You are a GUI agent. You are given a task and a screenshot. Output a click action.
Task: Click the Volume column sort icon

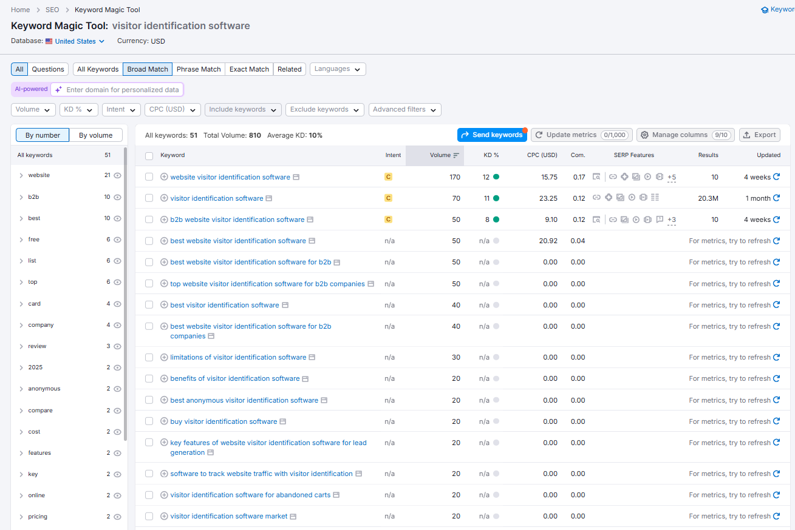pos(456,155)
